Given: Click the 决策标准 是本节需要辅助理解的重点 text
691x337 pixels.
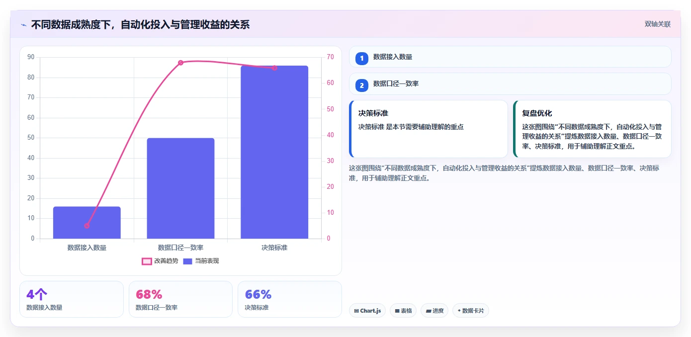Looking at the screenshot, I should (x=411, y=127).
